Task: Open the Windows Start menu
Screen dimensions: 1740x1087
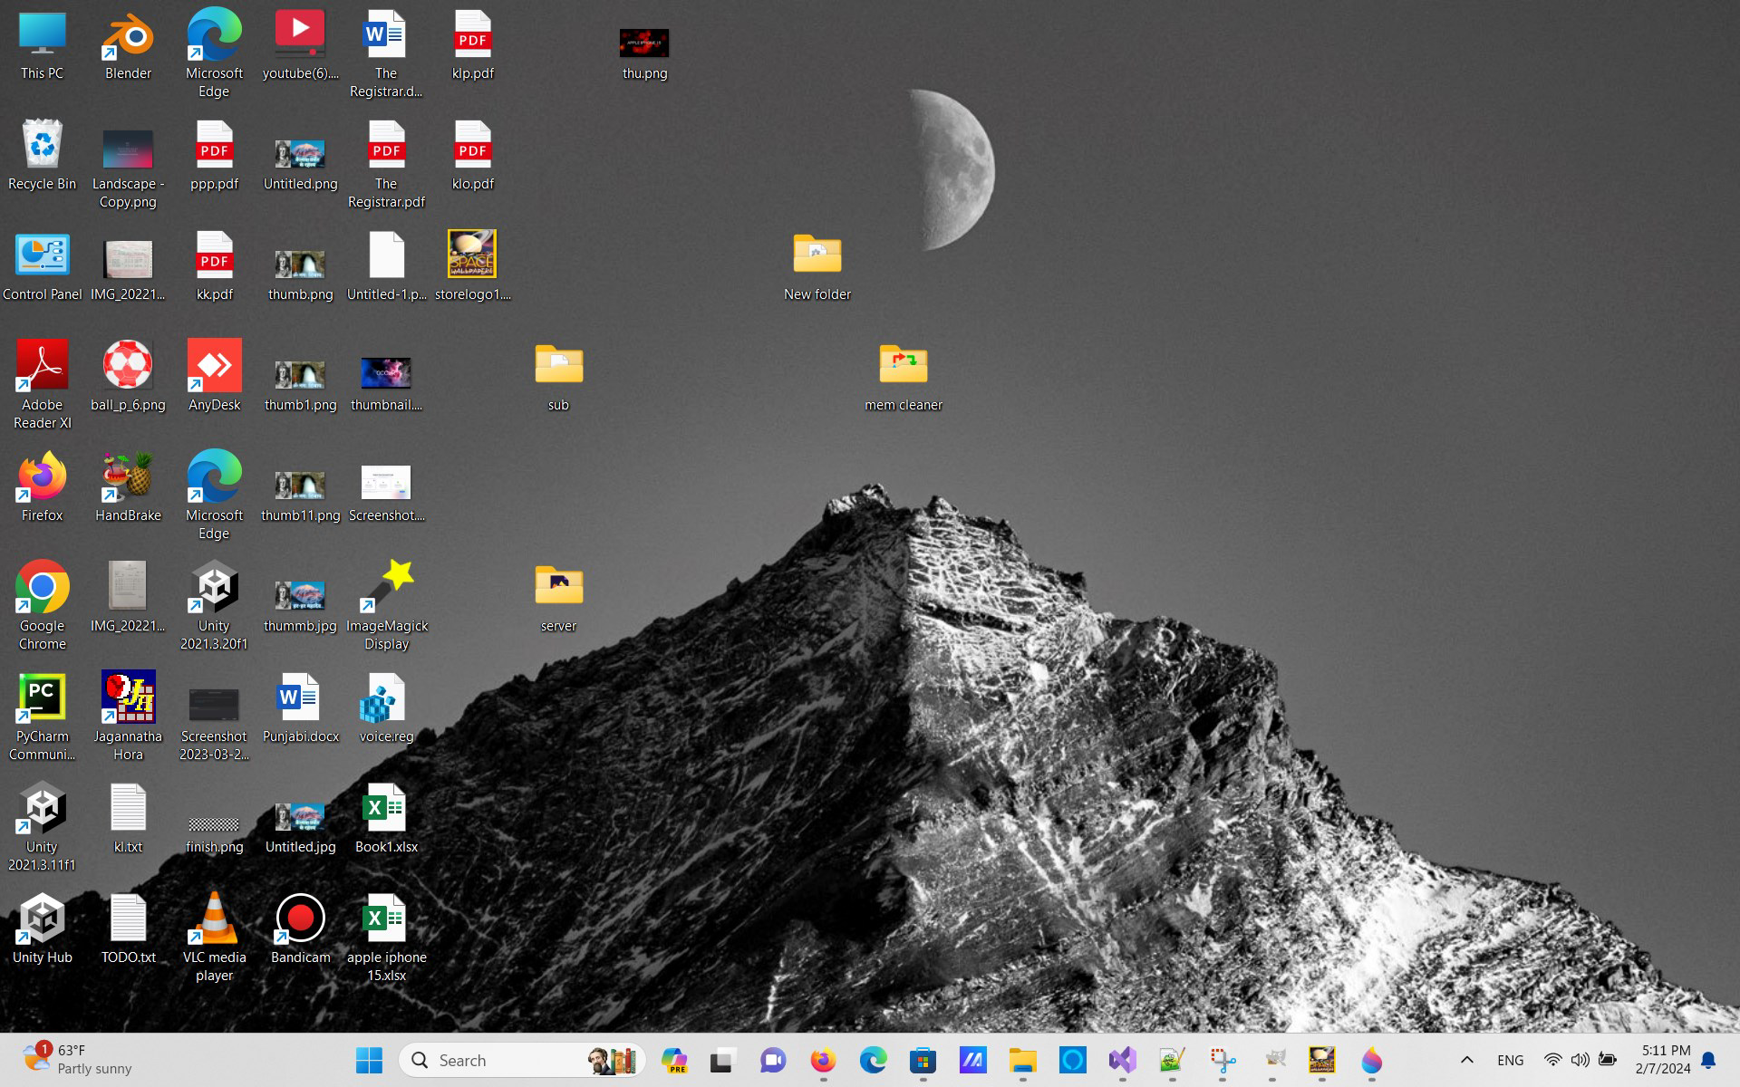Action: point(369,1060)
